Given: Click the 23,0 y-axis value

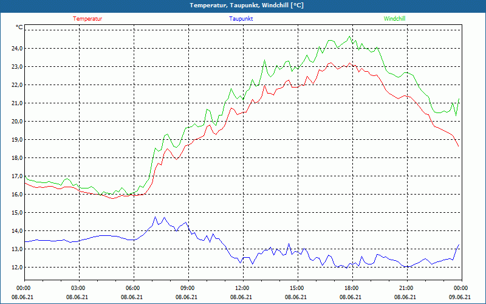Looking at the screenshot, I should (18, 67).
